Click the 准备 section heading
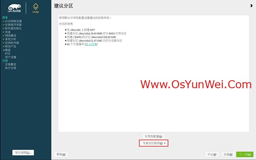256x160 pixels. [5, 18]
